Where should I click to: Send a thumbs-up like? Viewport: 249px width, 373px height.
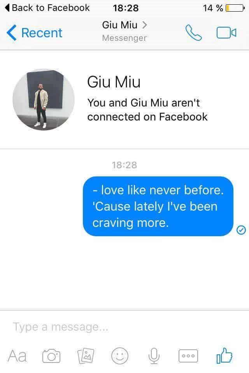[x=224, y=356]
